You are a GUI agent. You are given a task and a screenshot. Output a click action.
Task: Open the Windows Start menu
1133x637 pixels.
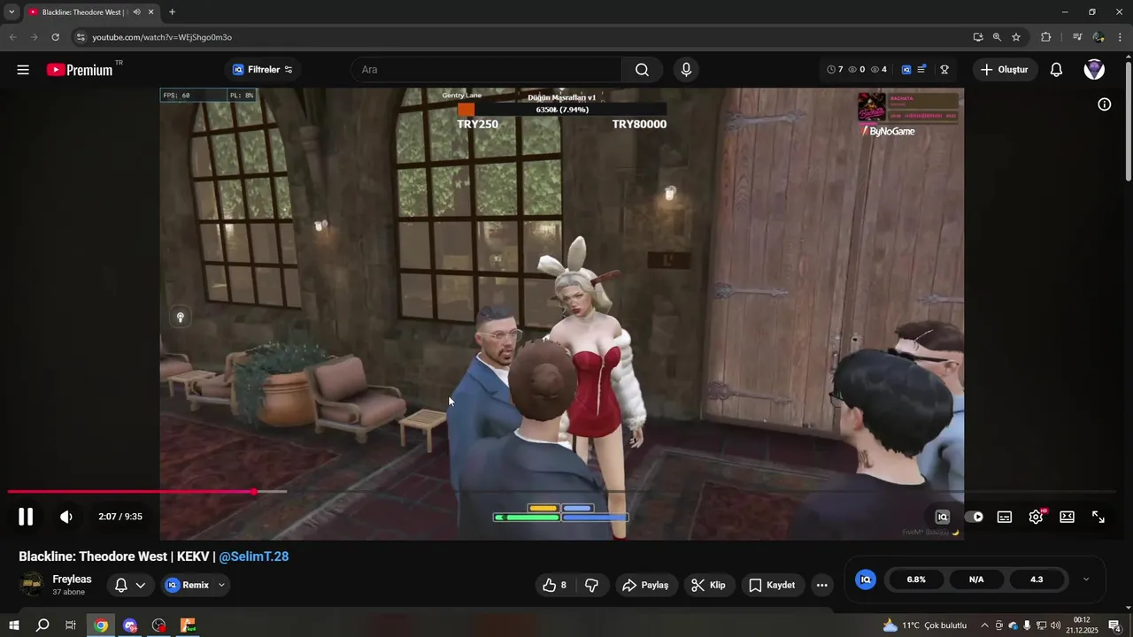(x=14, y=625)
